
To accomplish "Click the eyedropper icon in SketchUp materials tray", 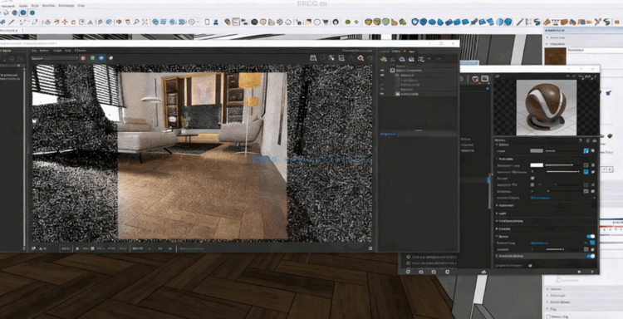I will click(x=609, y=92).
